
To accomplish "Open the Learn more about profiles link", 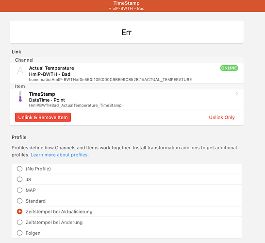I will (x=60, y=155).
